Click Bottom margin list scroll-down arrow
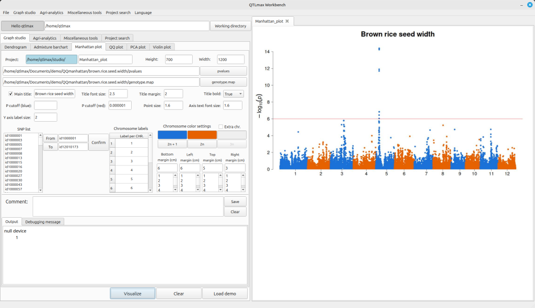 [x=176, y=190]
